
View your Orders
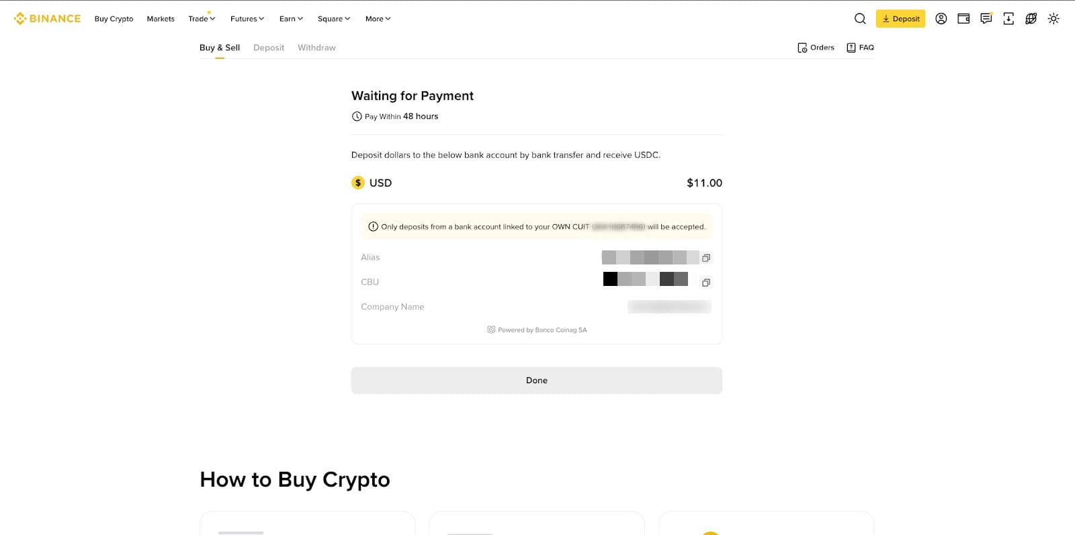pos(816,48)
